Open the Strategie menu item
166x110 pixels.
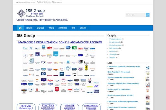point(40,28)
